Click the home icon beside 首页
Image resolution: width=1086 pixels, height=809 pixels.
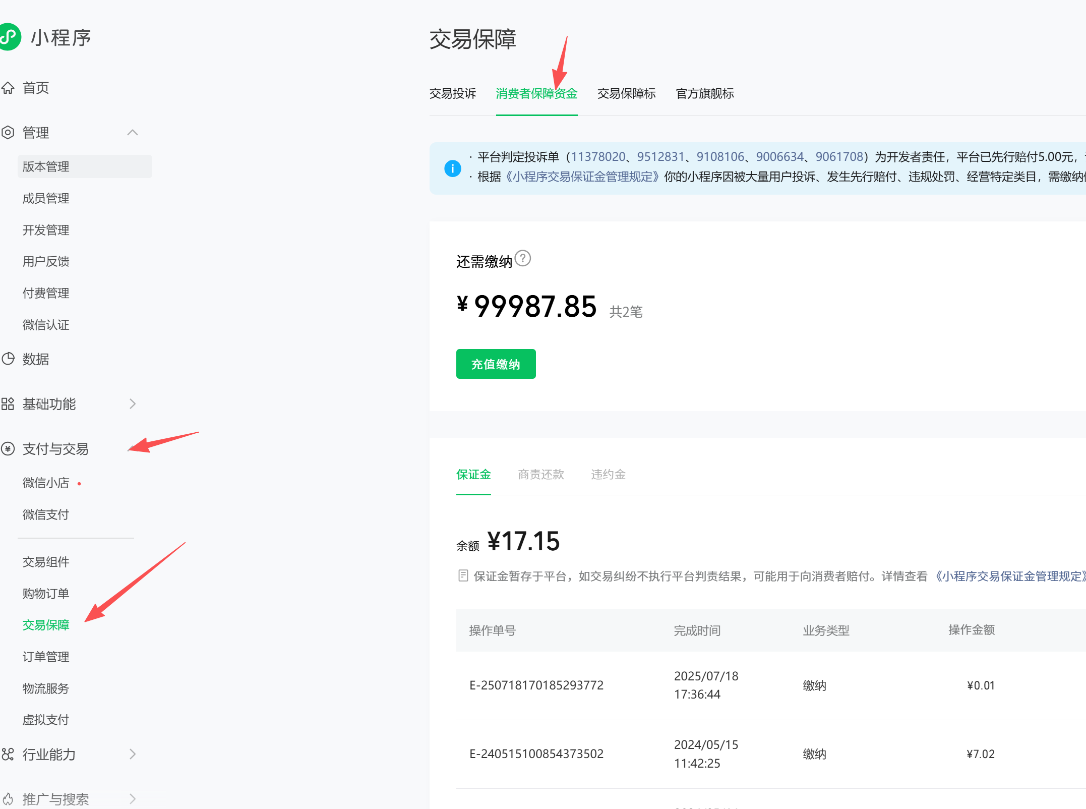point(8,88)
